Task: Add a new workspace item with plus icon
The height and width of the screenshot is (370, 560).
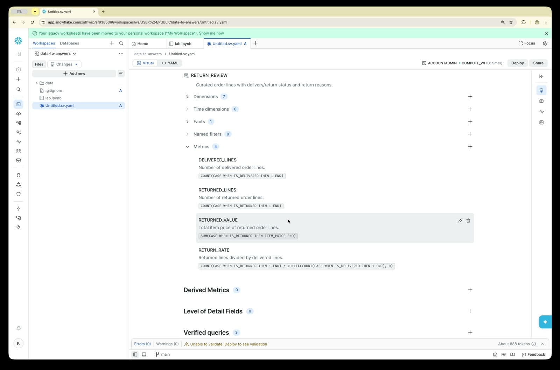Action: point(112,43)
